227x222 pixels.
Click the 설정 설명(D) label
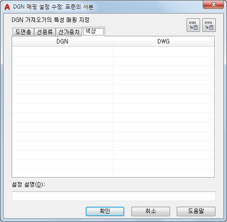pos(28,184)
